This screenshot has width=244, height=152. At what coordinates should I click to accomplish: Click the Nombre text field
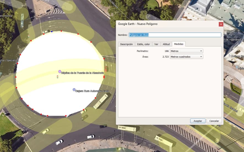pyautogui.click(x=175, y=35)
